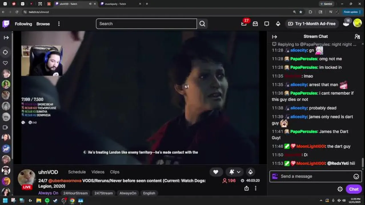Click the share stream icon
This screenshot has width=365, height=205.
point(246,188)
